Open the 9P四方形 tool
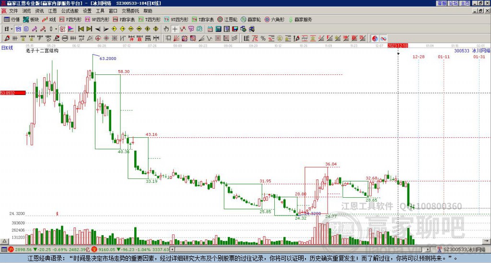The height and width of the screenshot is (263, 491). click(97, 19)
